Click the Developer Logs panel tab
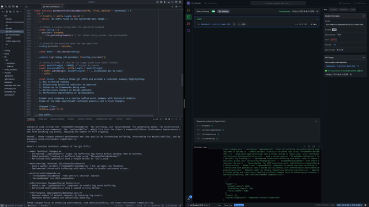Image resolution: width=369 pixels, height=207 pixels. pyautogui.click(x=201, y=147)
